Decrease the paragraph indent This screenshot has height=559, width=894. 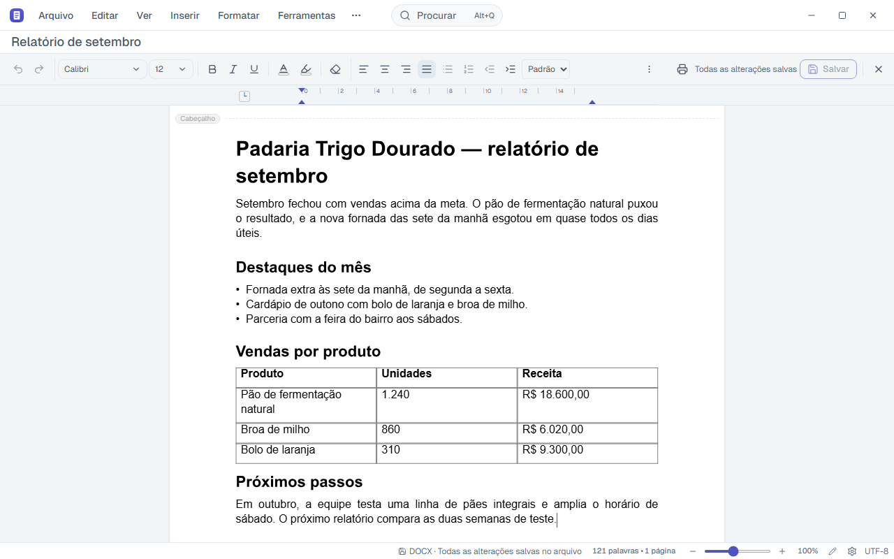(x=490, y=69)
